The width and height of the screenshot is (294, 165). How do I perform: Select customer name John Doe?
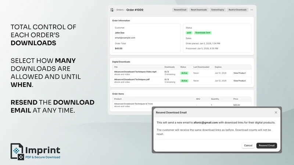click(120, 33)
